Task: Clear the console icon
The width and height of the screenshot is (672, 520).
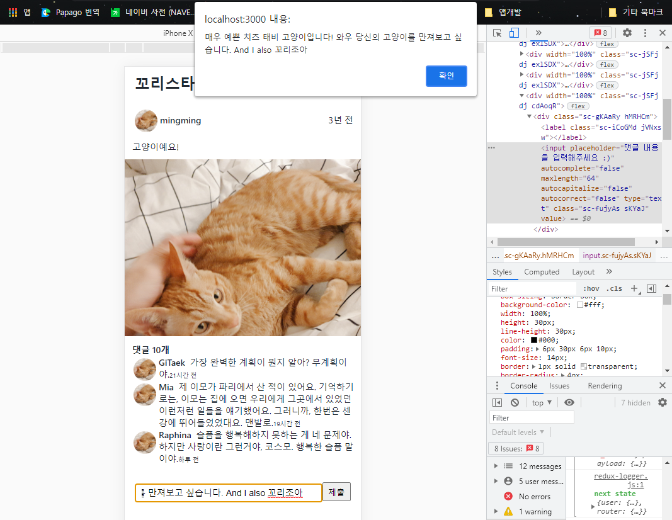Action: coord(515,403)
